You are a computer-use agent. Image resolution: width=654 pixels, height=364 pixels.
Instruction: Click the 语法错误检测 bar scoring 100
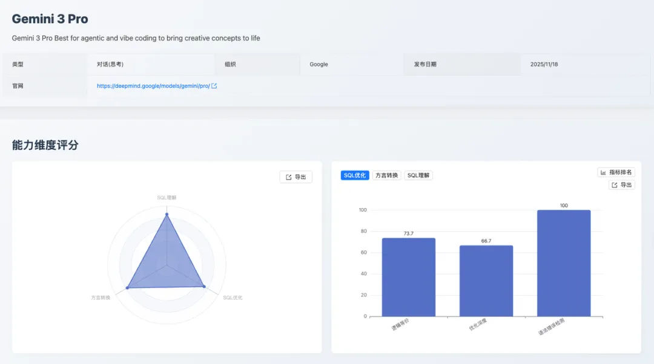coord(564,263)
